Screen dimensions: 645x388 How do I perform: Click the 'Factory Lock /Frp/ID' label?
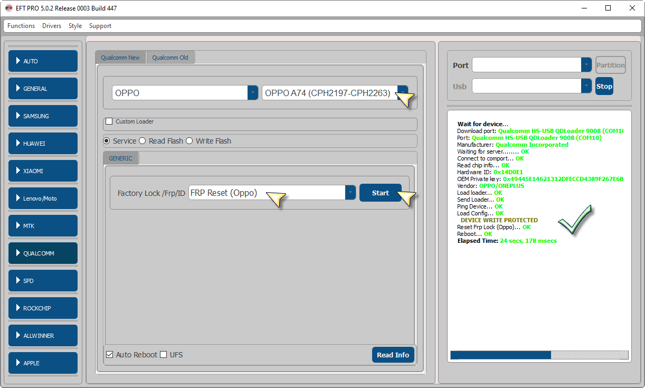(151, 193)
